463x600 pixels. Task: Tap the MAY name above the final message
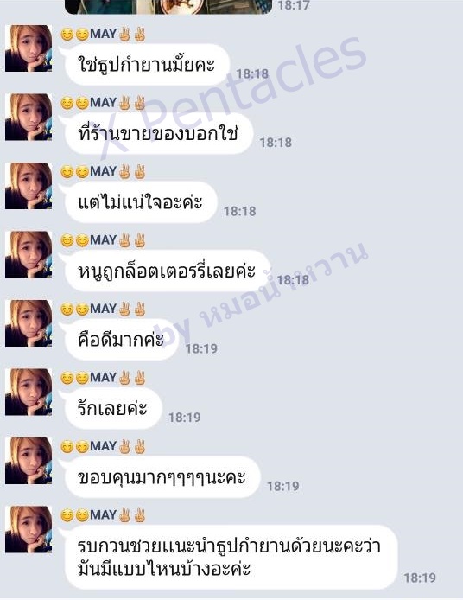tap(104, 515)
